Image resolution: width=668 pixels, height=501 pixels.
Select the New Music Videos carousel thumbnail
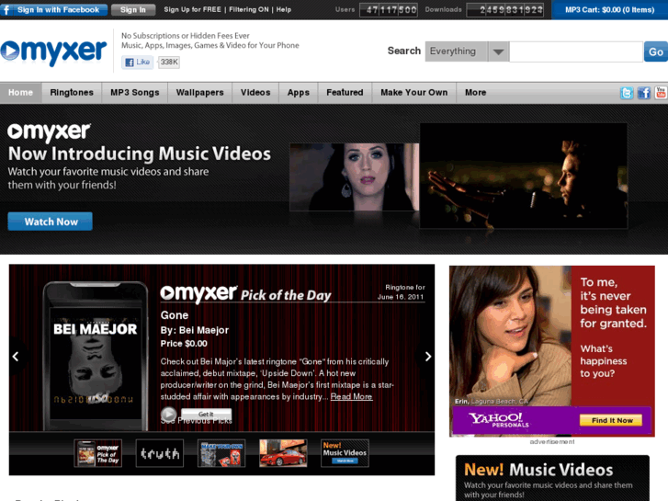click(x=345, y=453)
